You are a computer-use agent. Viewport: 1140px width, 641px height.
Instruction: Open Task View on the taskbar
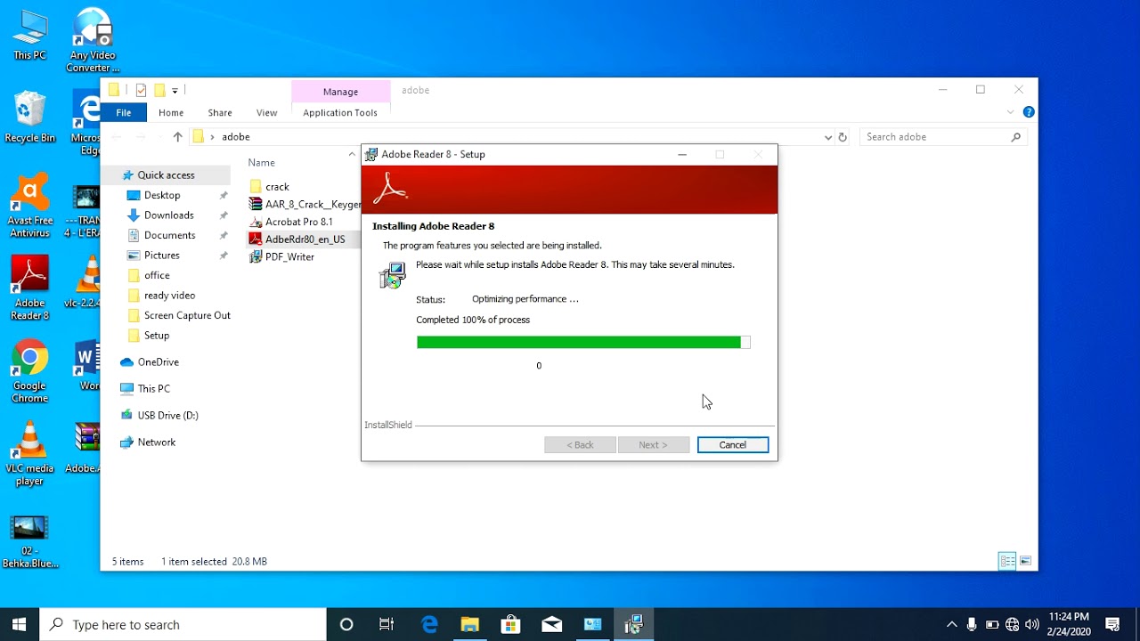387,624
